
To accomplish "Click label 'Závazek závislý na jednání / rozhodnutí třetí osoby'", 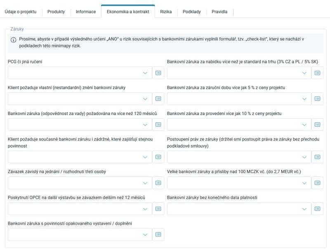I will (x=57, y=172).
